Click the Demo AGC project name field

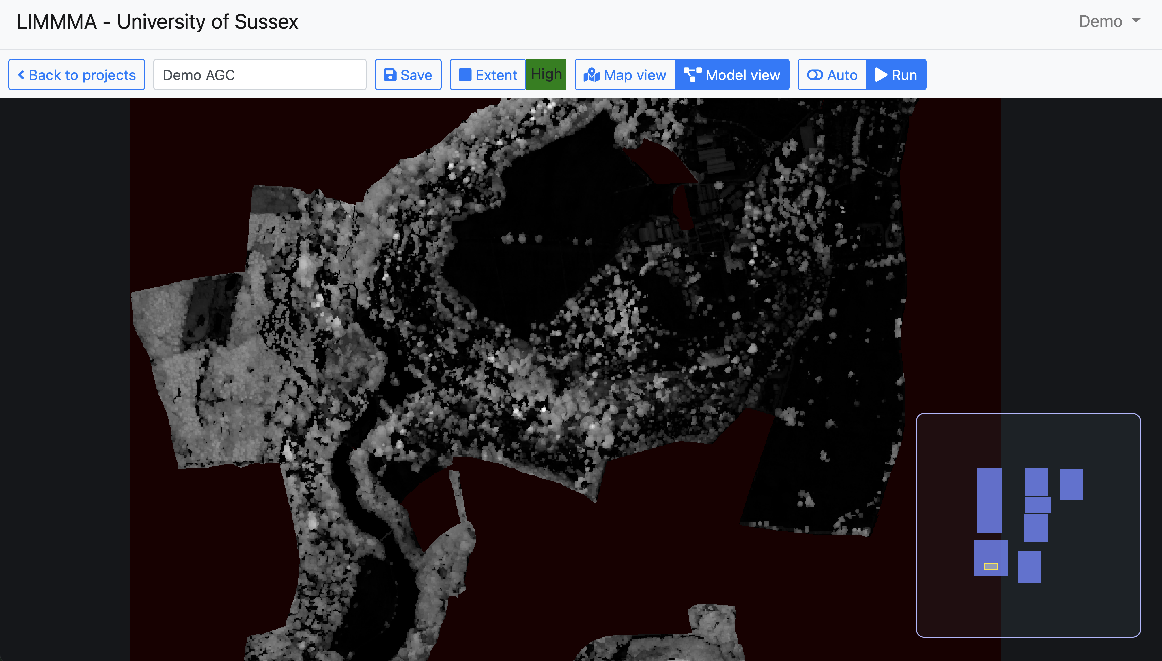click(260, 75)
